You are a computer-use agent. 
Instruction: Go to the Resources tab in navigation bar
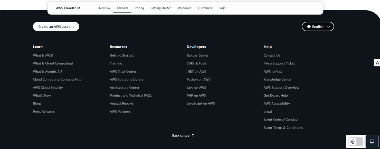point(185,8)
